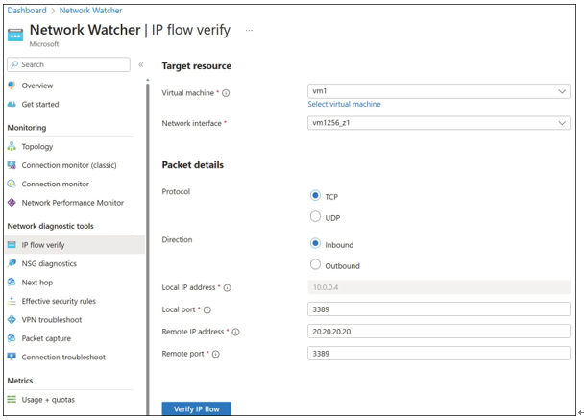This screenshot has width=584, height=420.
Task: Click the Remote port info icon
Action: [x=216, y=354]
